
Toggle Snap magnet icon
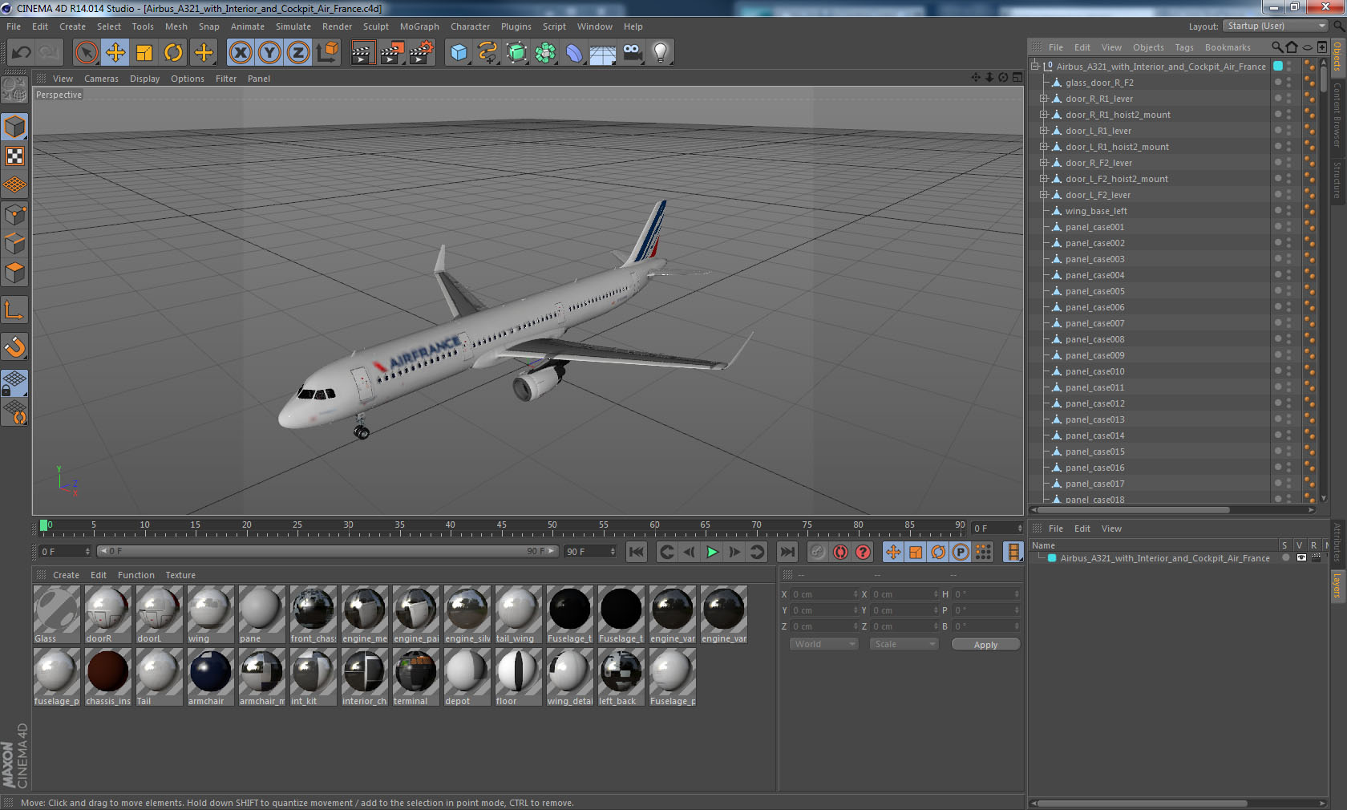(x=14, y=347)
